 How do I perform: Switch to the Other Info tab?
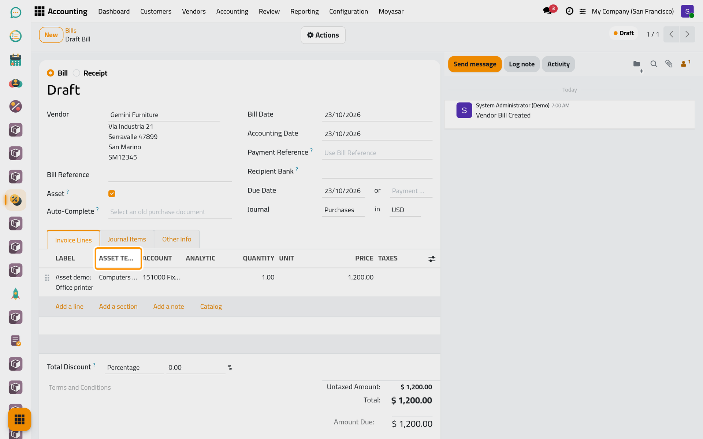176,239
